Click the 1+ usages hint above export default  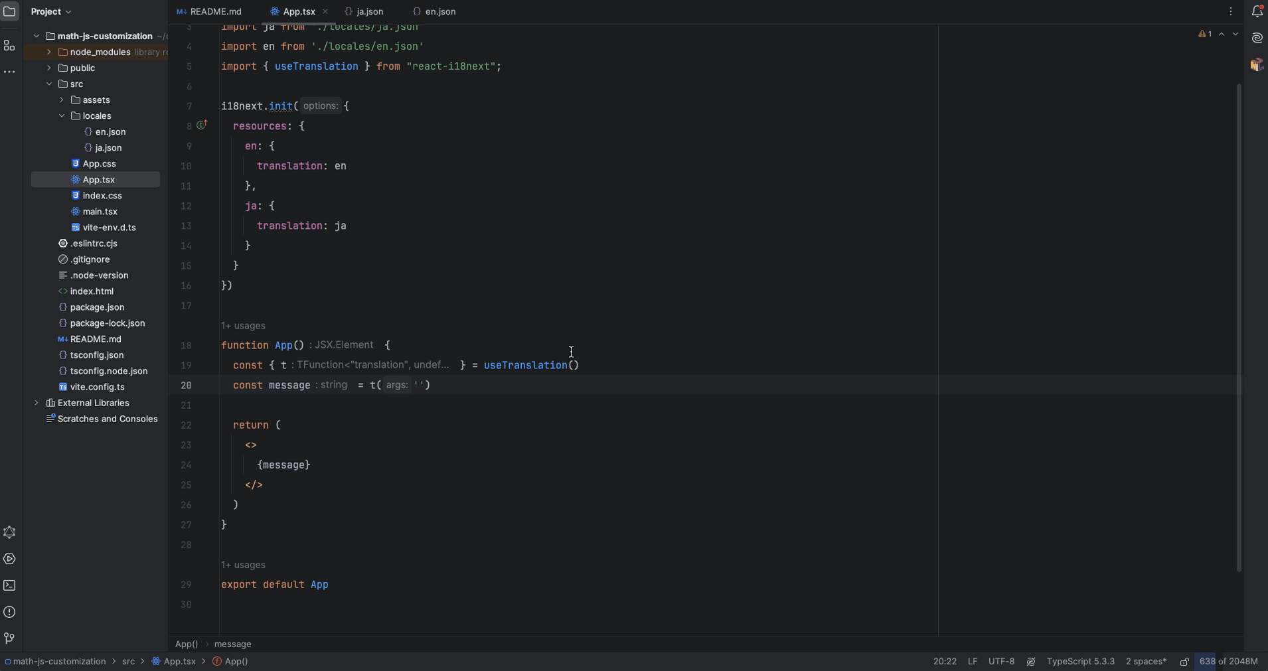click(244, 565)
